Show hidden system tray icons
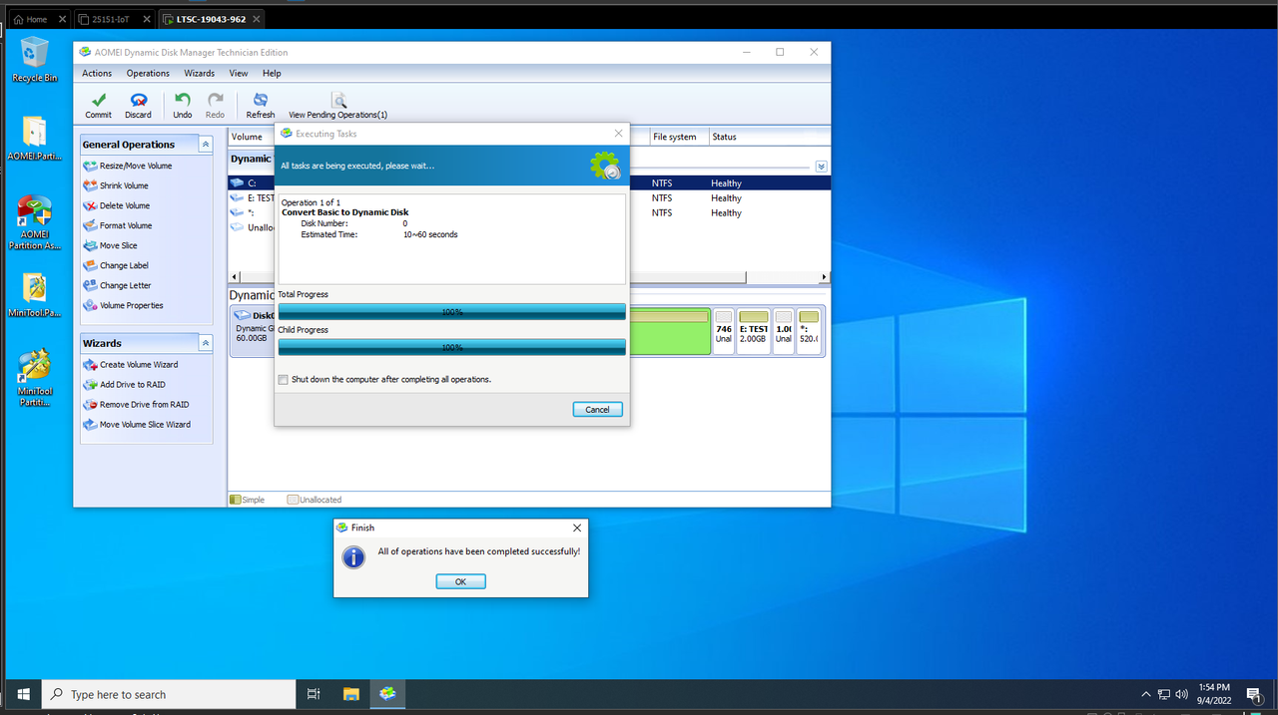The image size is (1278, 715). pyautogui.click(x=1145, y=694)
